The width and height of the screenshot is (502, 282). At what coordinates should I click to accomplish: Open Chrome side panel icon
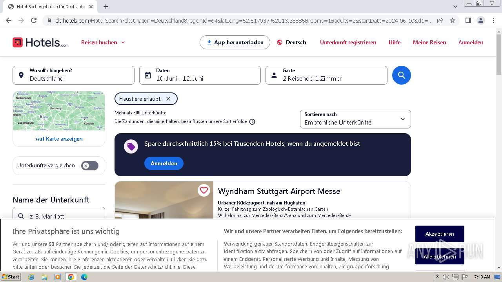(468, 20)
